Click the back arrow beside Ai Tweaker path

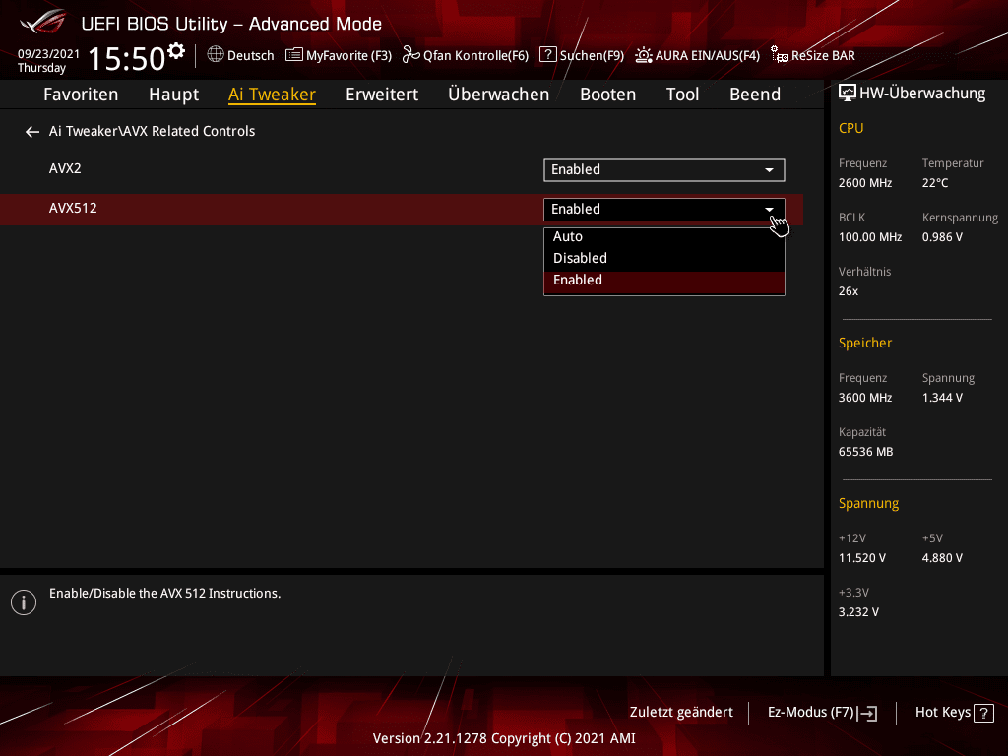coord(32,132)
